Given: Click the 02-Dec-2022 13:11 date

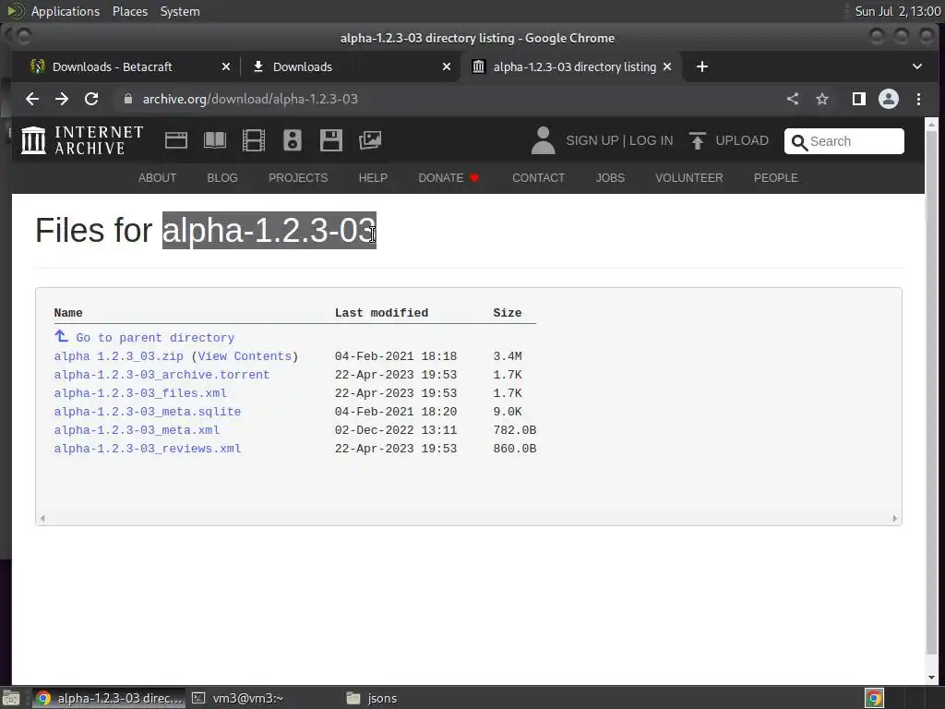Looking at the screenshot, I should coord(396,430).
